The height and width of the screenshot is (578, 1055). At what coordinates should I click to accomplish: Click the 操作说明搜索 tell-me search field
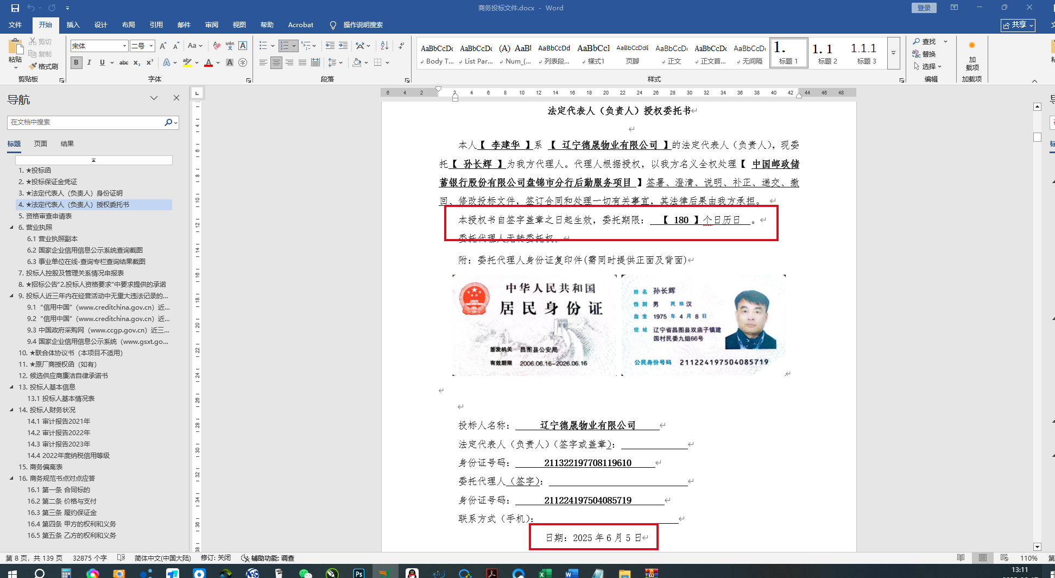(x=363, y=25)
